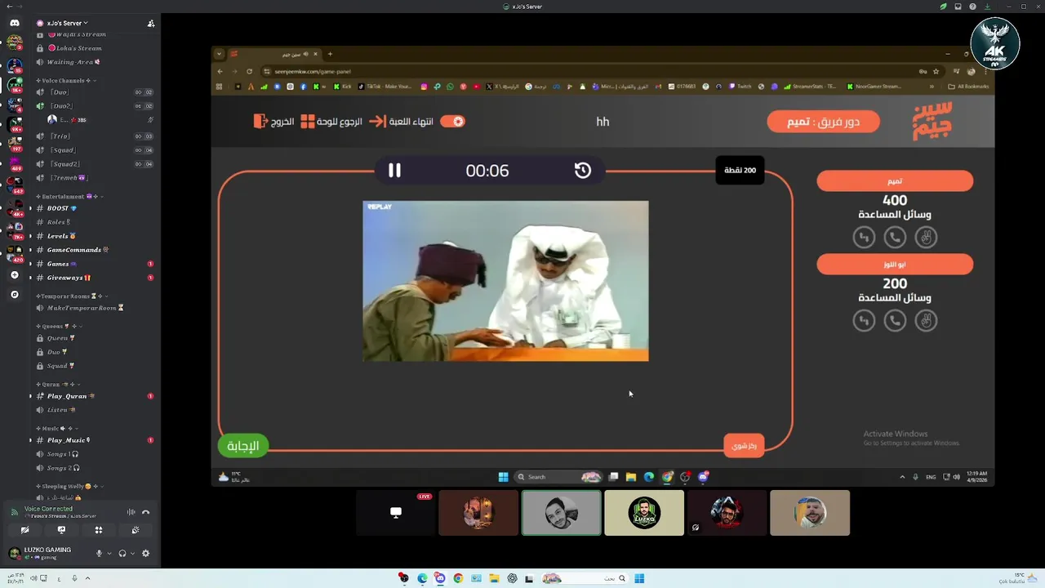
Task: Open the BOOST text channel
Action: pos(95,208)
